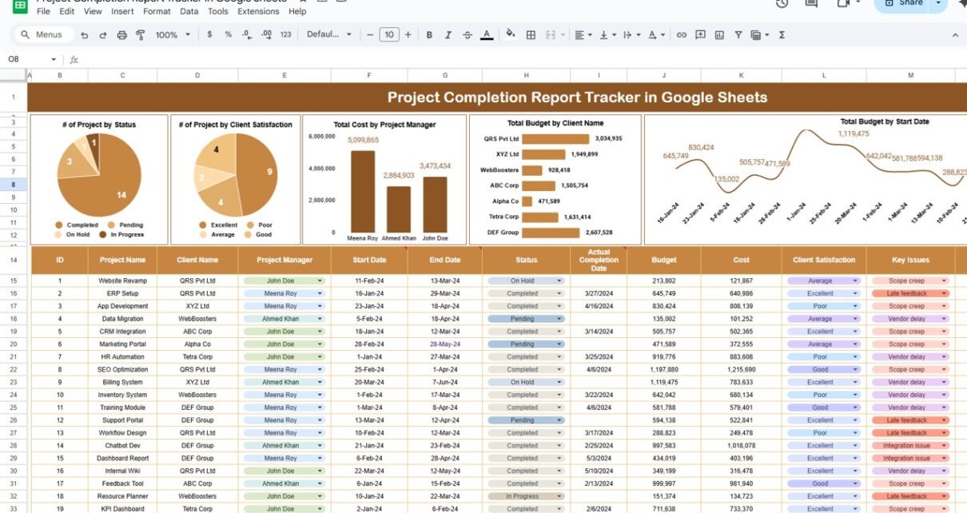Toggle strikethrough formatting
The width and height of the screenshot is (967, 513).
[x=468, y=35]
